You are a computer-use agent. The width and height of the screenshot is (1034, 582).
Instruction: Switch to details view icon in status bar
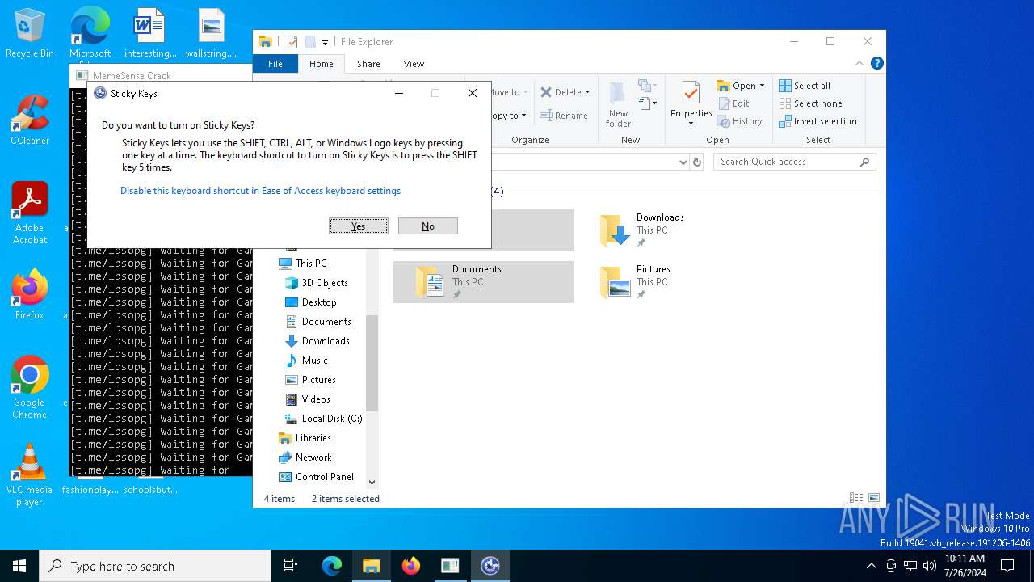(x=856, y=498)
